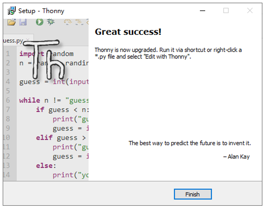
Task: Click the Alan Kay quote text
Action: [x=190, y=143]
